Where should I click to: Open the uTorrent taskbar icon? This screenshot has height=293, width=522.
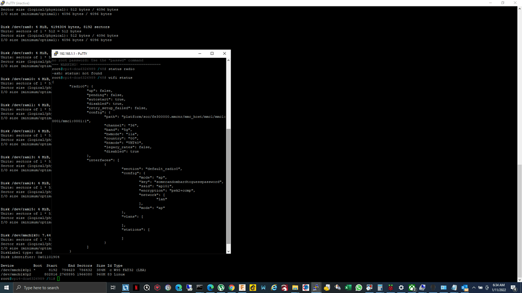point(221,288)
